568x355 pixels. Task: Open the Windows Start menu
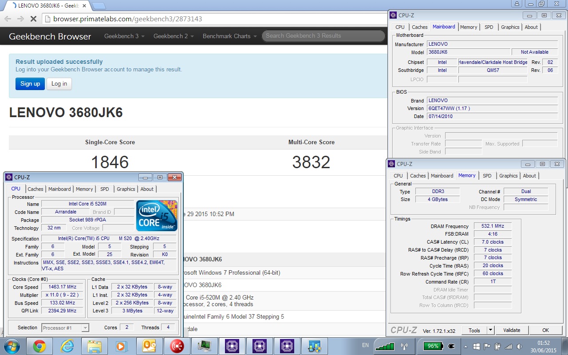pos(11,346)
